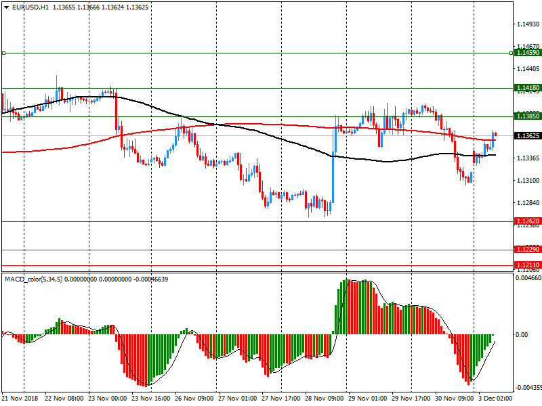Click the red 1.12620 price level tag
Viewport: 542px width, 406px height.
click(x=527, y=221)
